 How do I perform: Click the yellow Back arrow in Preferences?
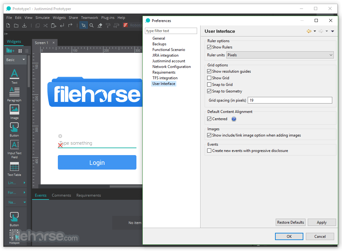pos(309,31)
